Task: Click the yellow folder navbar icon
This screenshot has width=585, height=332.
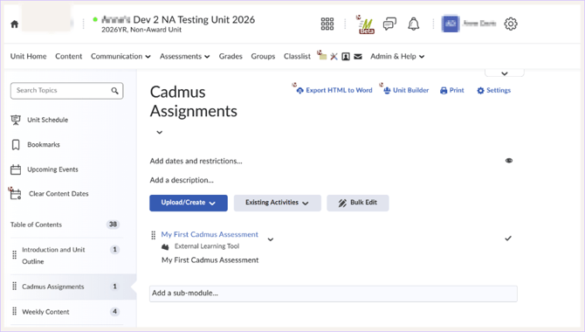Action: [322, 56]
